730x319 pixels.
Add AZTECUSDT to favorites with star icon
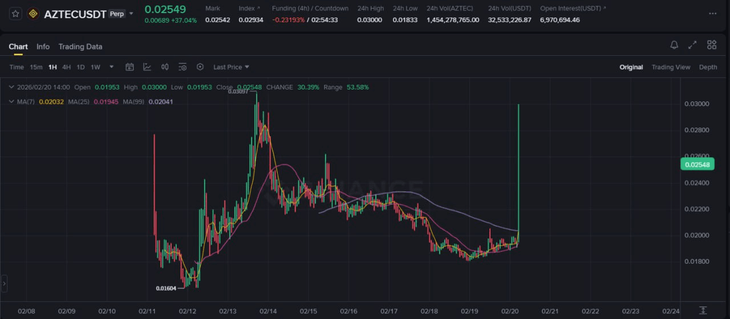click(16, 14)
